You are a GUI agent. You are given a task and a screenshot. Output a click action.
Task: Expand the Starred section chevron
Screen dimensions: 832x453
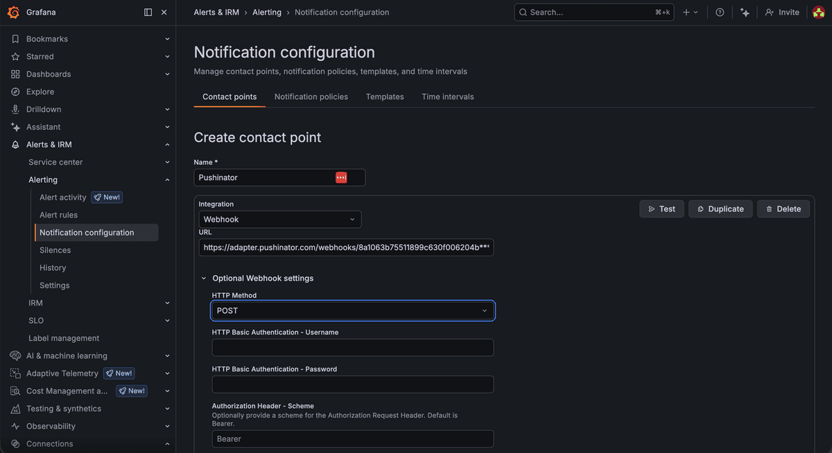[167, 57]
